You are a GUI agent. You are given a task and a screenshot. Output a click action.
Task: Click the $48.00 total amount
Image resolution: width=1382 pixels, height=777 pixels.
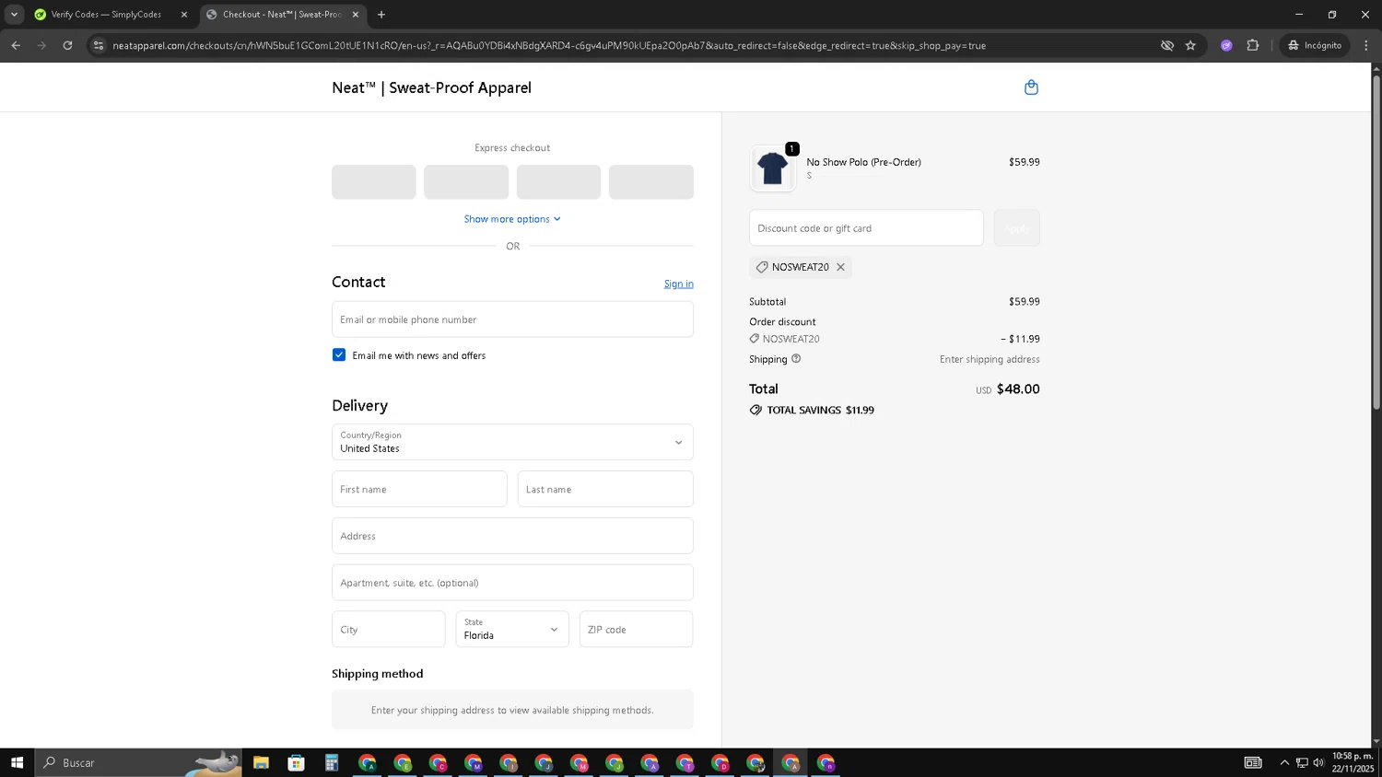[1018, 389]
